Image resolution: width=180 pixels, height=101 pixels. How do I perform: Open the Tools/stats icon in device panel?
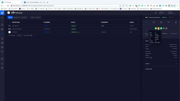coord(176,22)
